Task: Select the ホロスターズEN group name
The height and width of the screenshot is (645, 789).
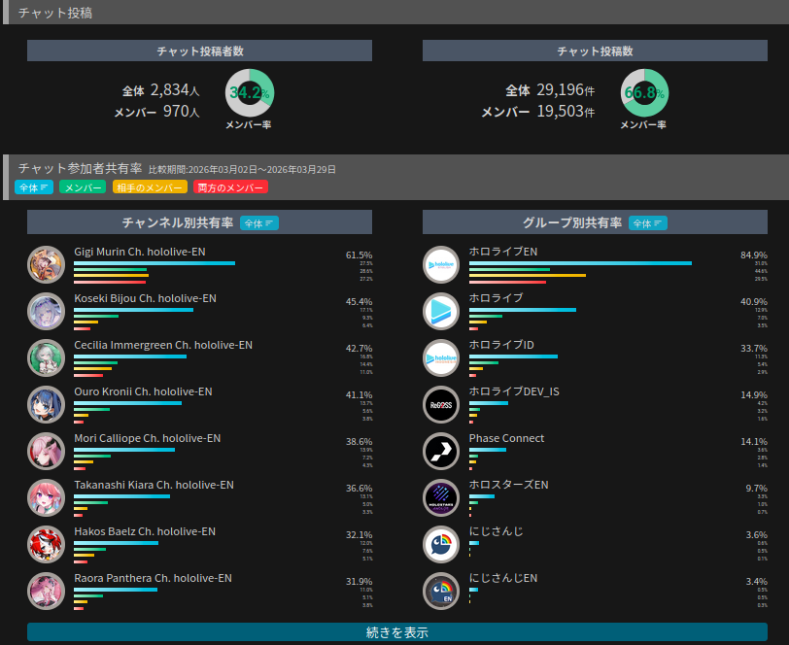Action: point(509,485)
